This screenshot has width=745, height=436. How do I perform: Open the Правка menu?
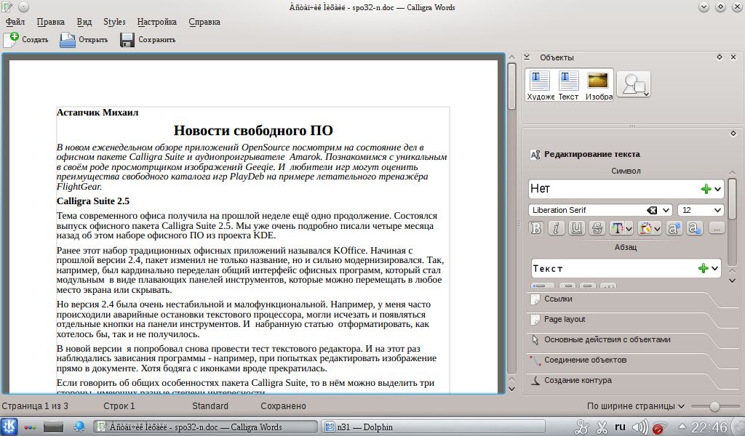pyautogui.click(x=50, y=22)
